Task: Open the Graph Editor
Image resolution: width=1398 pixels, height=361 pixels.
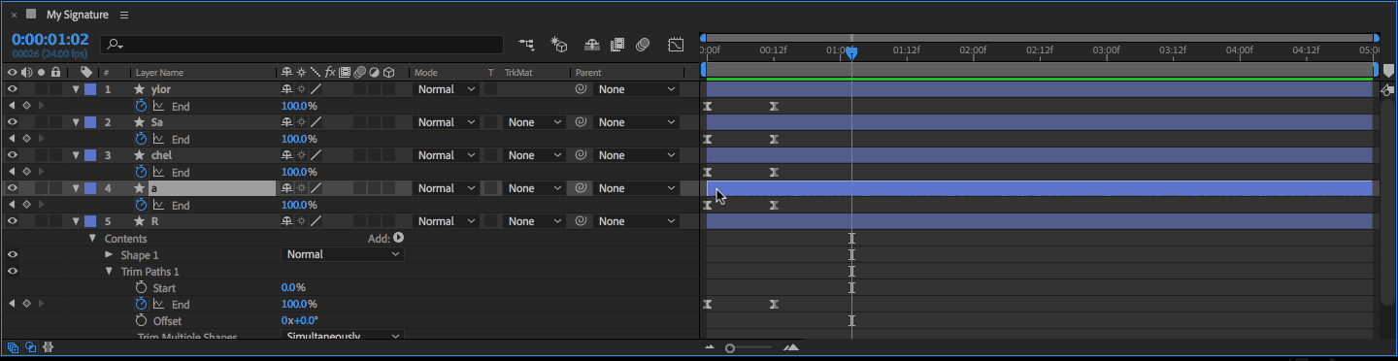Action: (676, 45)
